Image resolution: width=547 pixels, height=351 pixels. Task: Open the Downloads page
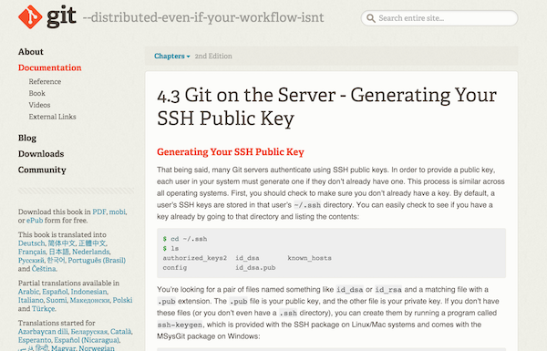pos(41,154)
